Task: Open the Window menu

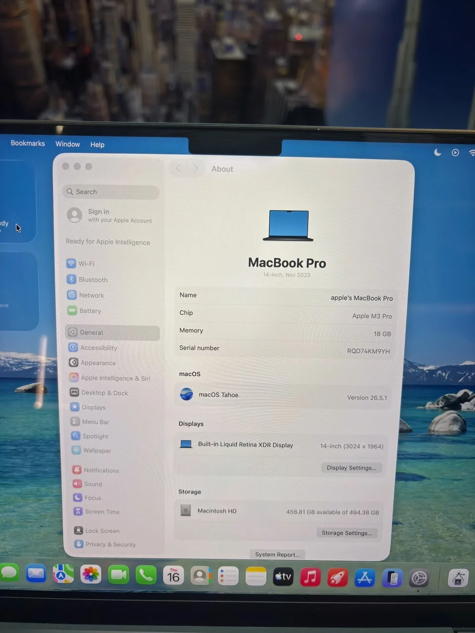Action: [68, 144]
